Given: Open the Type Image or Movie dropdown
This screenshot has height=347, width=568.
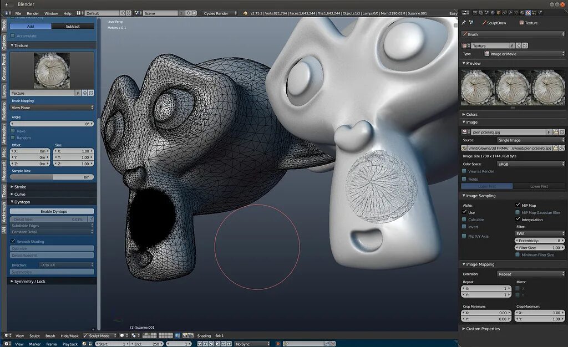Looking at the screenshot, I should point(525,54).
